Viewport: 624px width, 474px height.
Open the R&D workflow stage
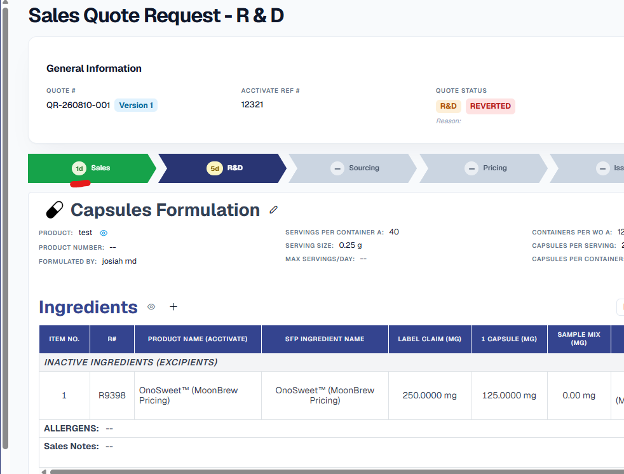[223, 168]
